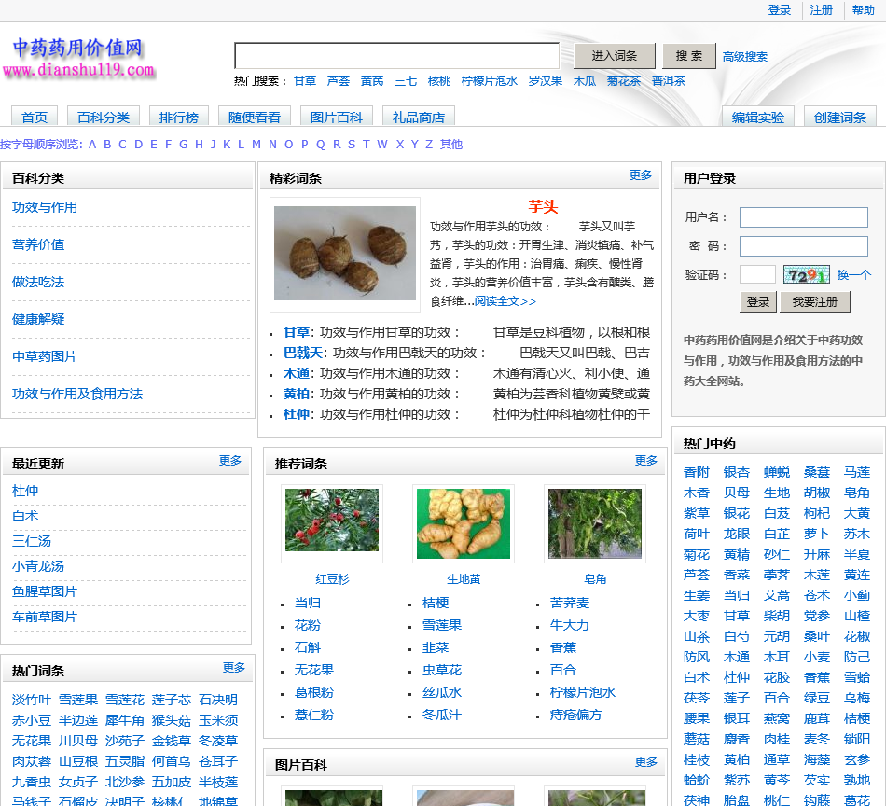This screenshot has width=886, height=806.
Task: Open the 巴戟天 entry link
Action: [303, 353]
